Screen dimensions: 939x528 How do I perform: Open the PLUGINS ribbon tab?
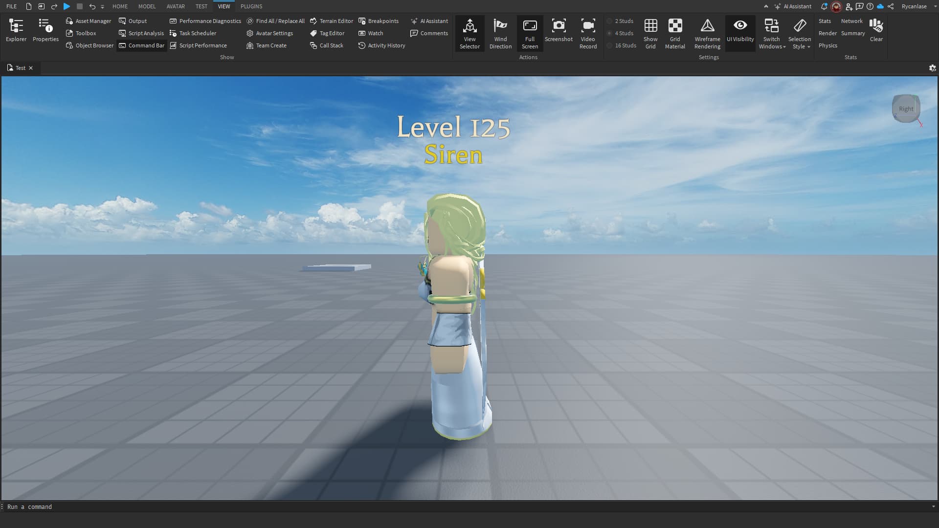251,6
